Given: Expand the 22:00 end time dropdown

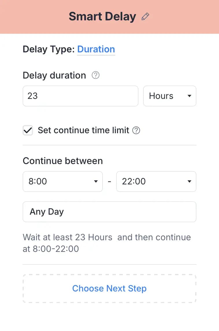Looking at the screenshot, I should coord(156,181).
